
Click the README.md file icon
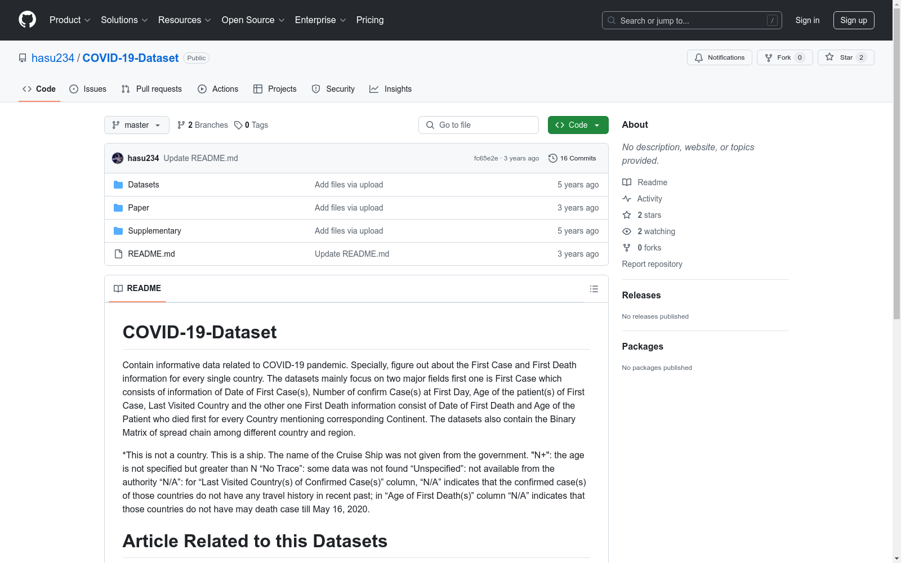118,254
